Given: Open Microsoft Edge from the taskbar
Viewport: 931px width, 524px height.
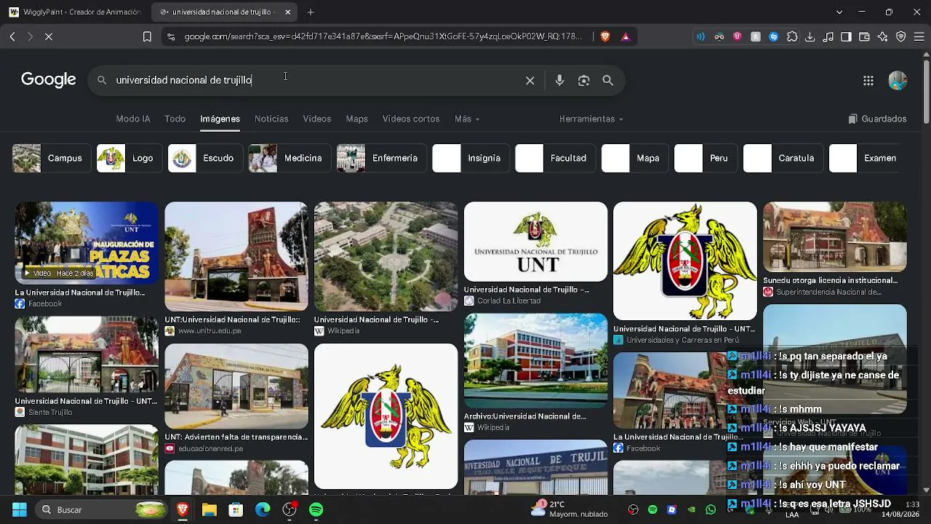Looking at the screenshot, I should pyautogui.click(x=263, y=509).
